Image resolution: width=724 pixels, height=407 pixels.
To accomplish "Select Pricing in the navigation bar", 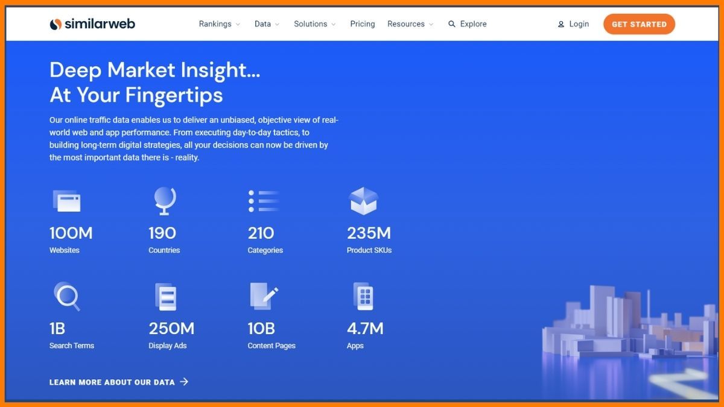I will pos(362,24).
